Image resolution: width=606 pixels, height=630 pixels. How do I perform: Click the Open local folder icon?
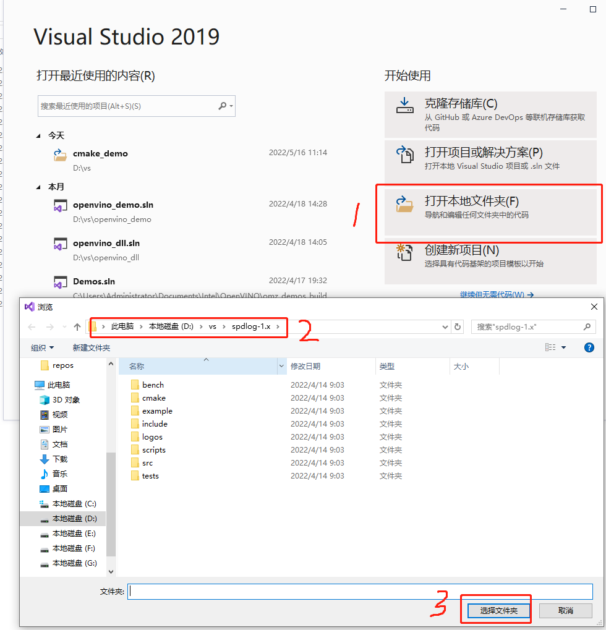404,203
